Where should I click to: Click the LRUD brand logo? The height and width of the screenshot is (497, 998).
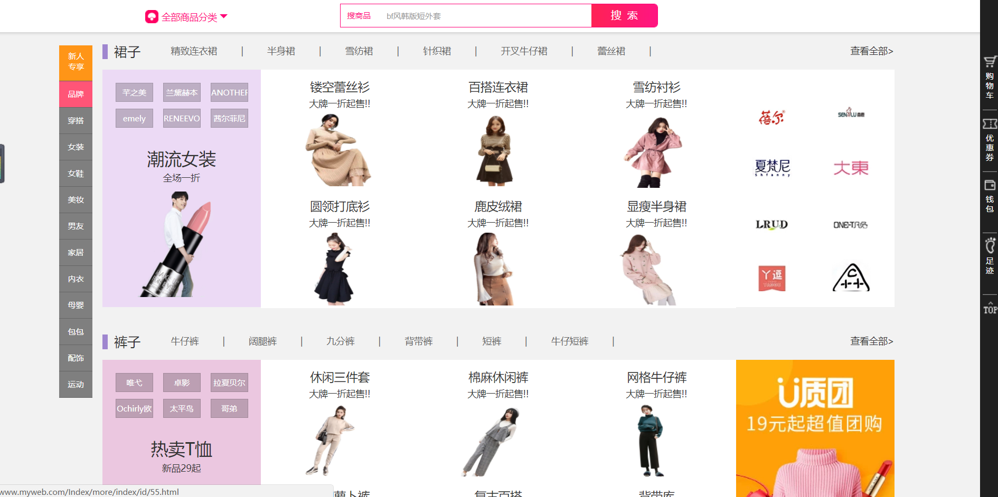(x=771, y=224)
